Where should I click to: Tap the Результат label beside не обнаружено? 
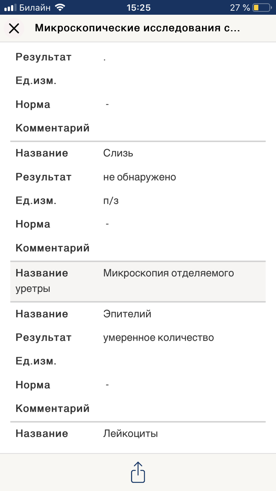[x=43, y=177]
